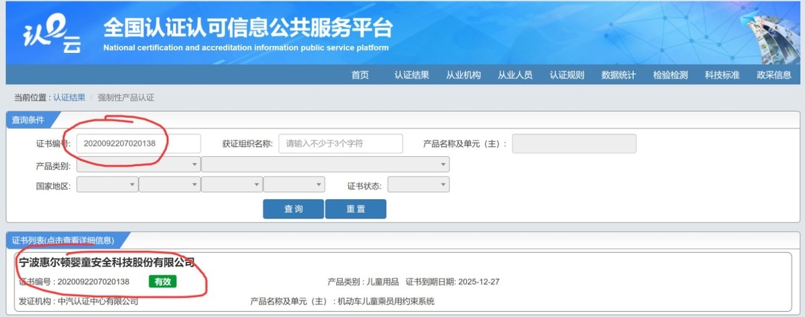
Task: Select the 证书列表 panel tab
Action: (x=63, y=240)
